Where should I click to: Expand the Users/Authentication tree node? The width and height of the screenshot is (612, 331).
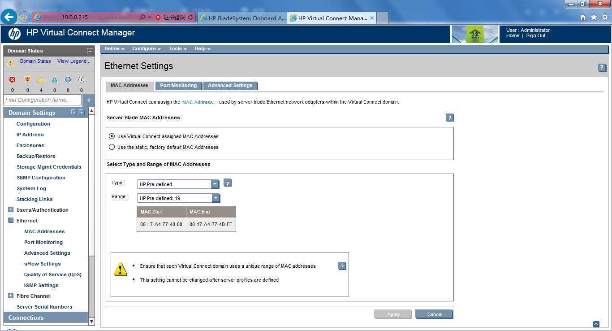click(11, 209)
